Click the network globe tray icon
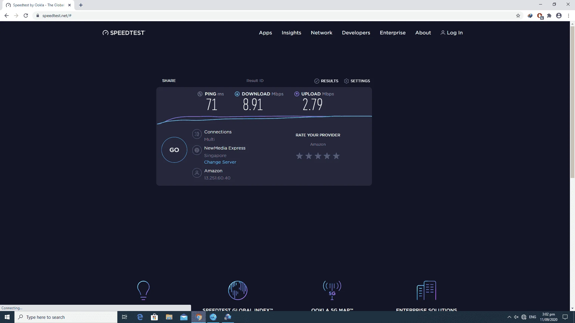The width and height of the screenshot is (575, 323). [524, 317]
